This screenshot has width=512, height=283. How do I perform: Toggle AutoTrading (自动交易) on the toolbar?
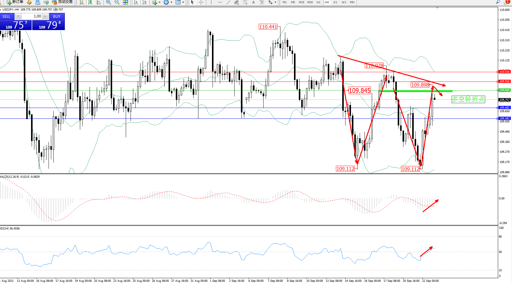pos(62,2)
